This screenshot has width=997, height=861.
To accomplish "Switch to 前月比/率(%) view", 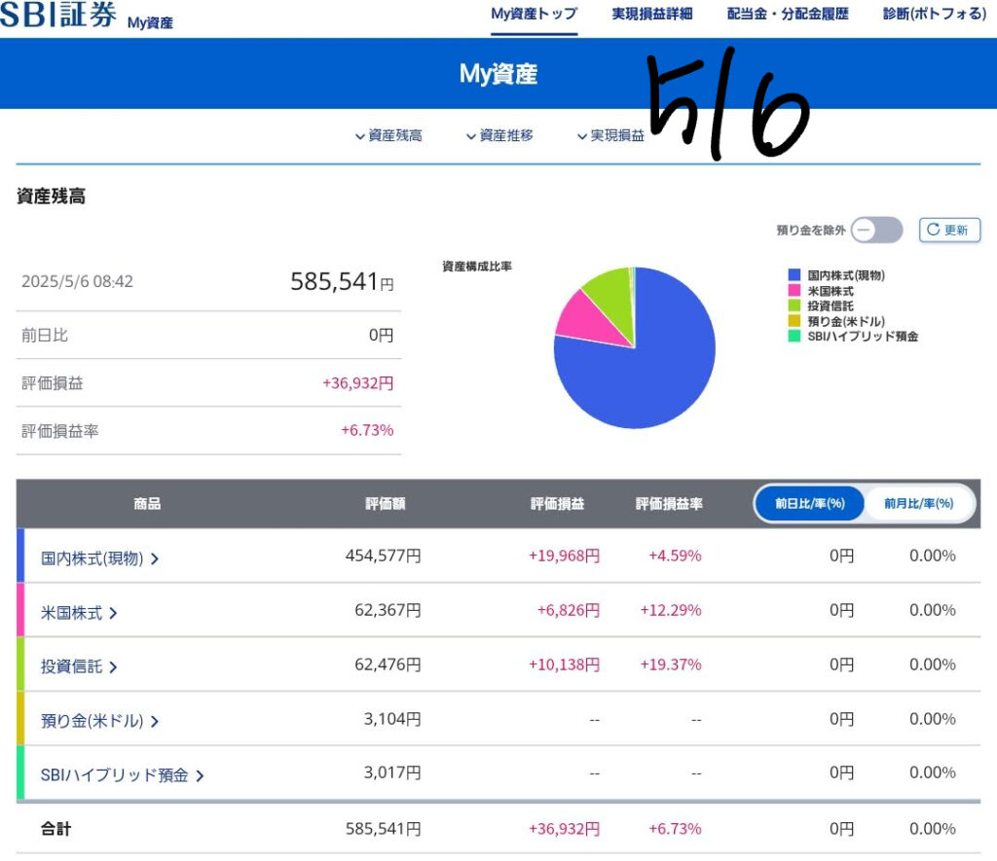I will click(x=918, y=504).
